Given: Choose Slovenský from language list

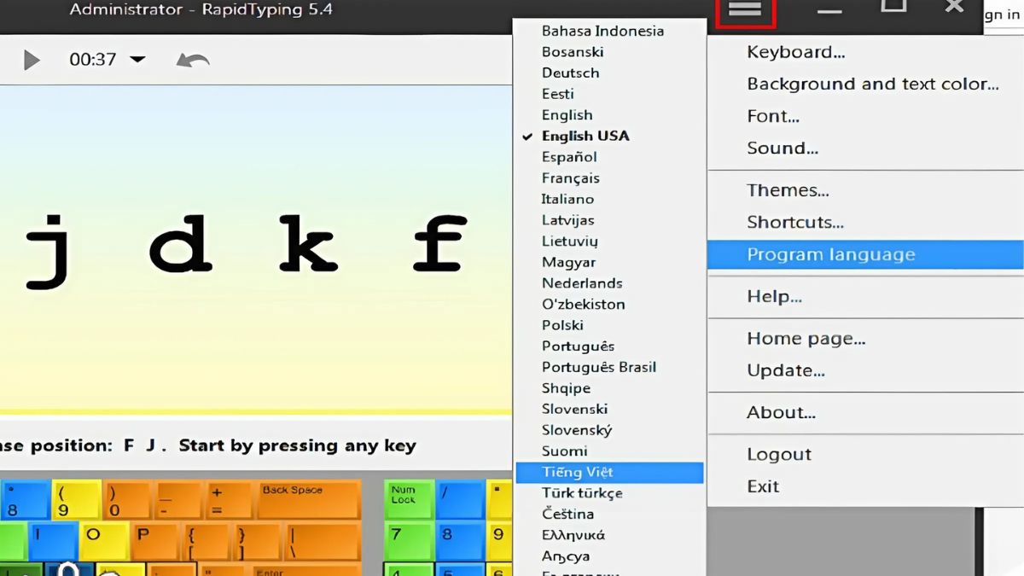Looking at the screenshot, I should click(577, 430).
